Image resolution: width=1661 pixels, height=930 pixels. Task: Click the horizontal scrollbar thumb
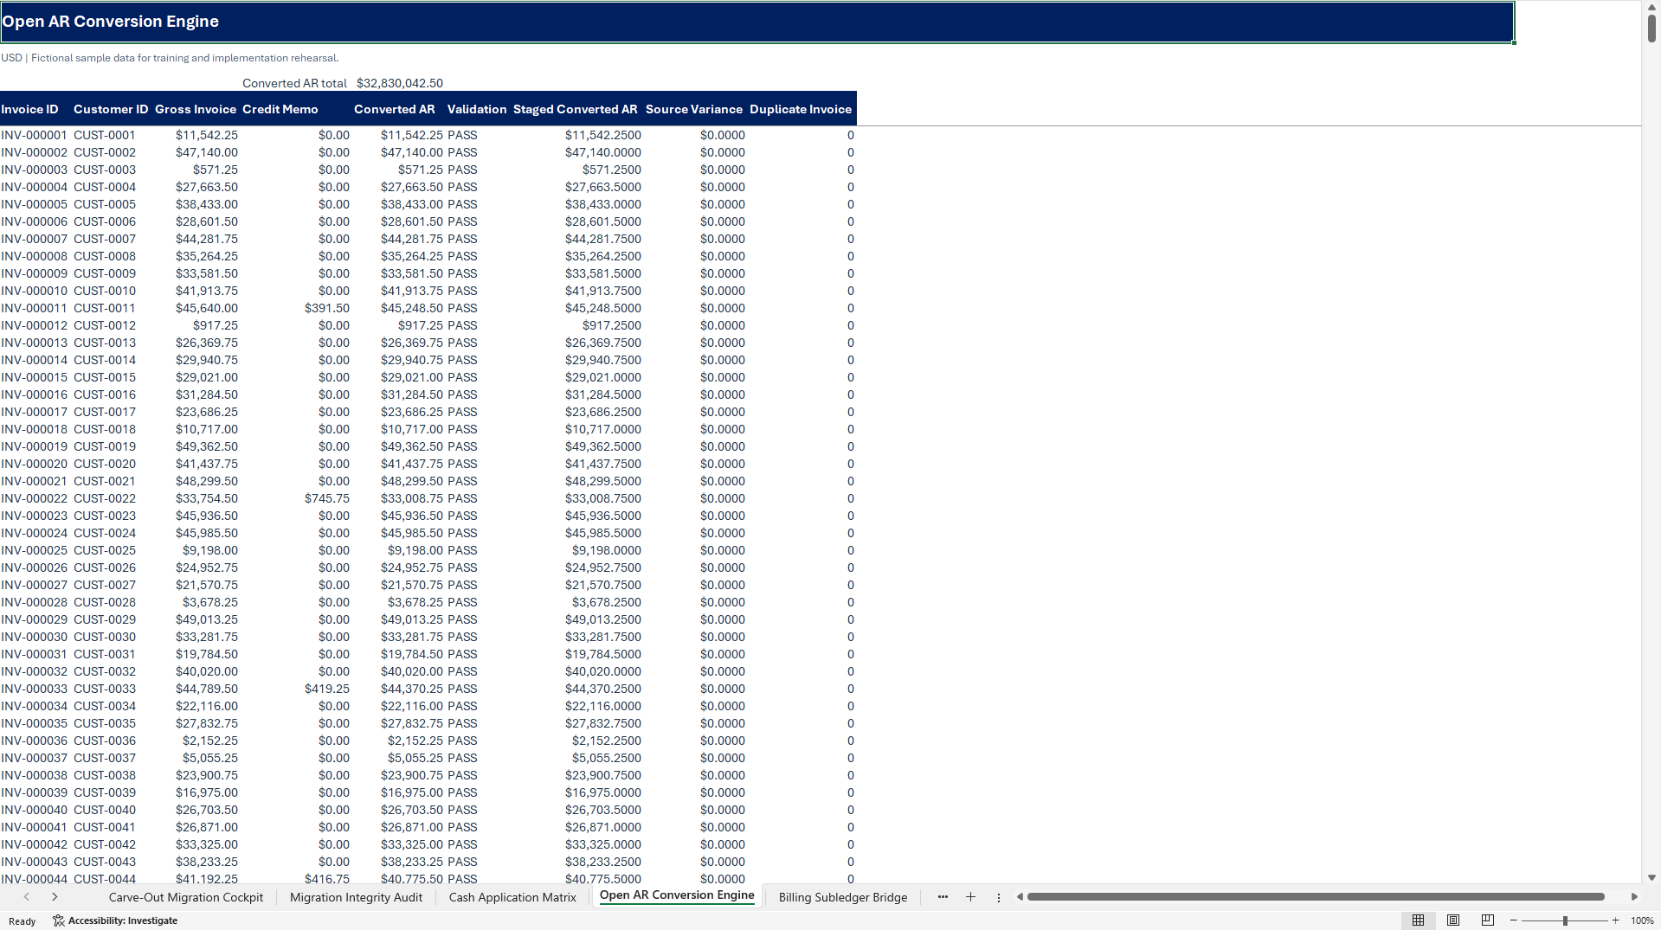point(1316,897)
